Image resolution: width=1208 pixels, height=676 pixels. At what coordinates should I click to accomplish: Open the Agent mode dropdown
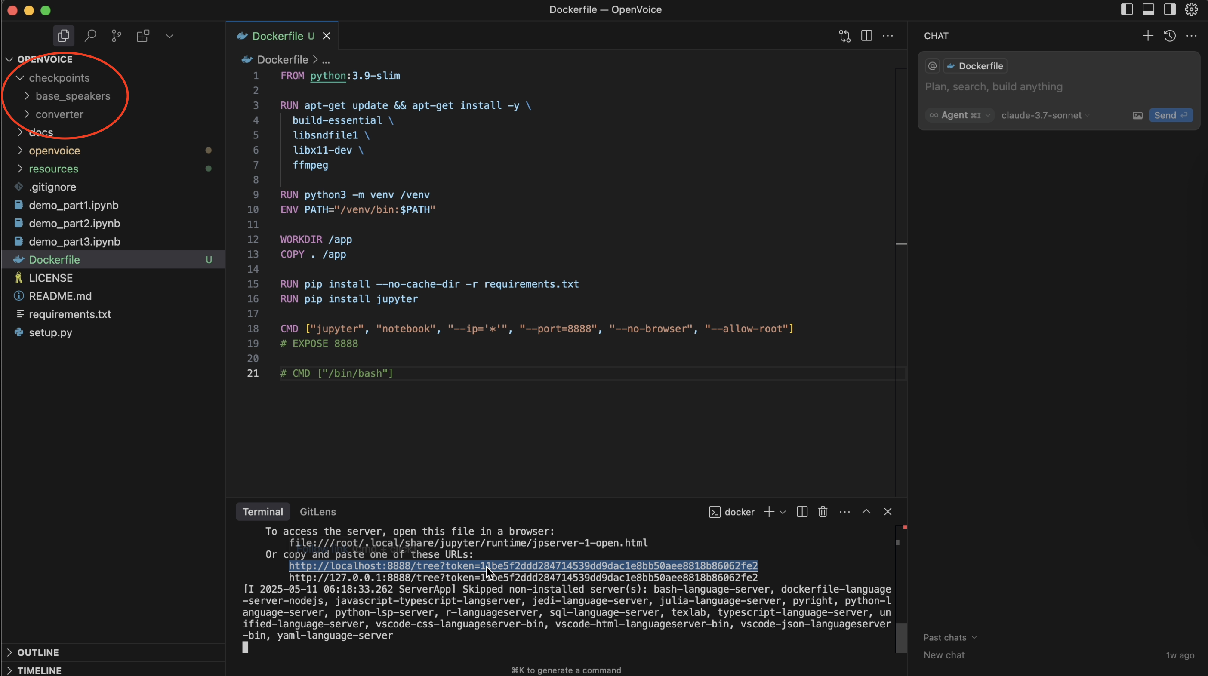tap(959, 115)
